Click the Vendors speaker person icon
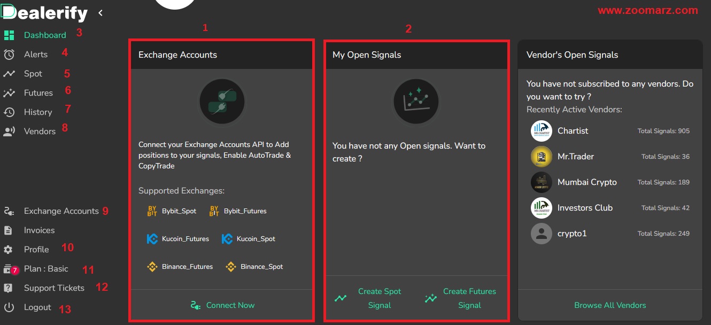 point(9,131)
